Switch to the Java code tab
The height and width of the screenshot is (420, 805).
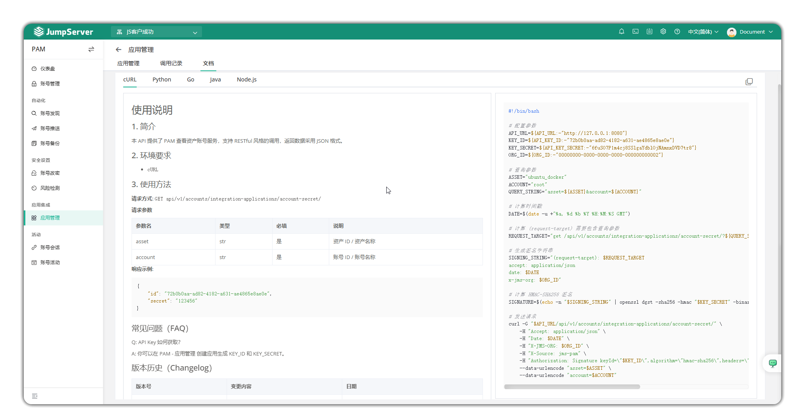click(x=216, y=79)
